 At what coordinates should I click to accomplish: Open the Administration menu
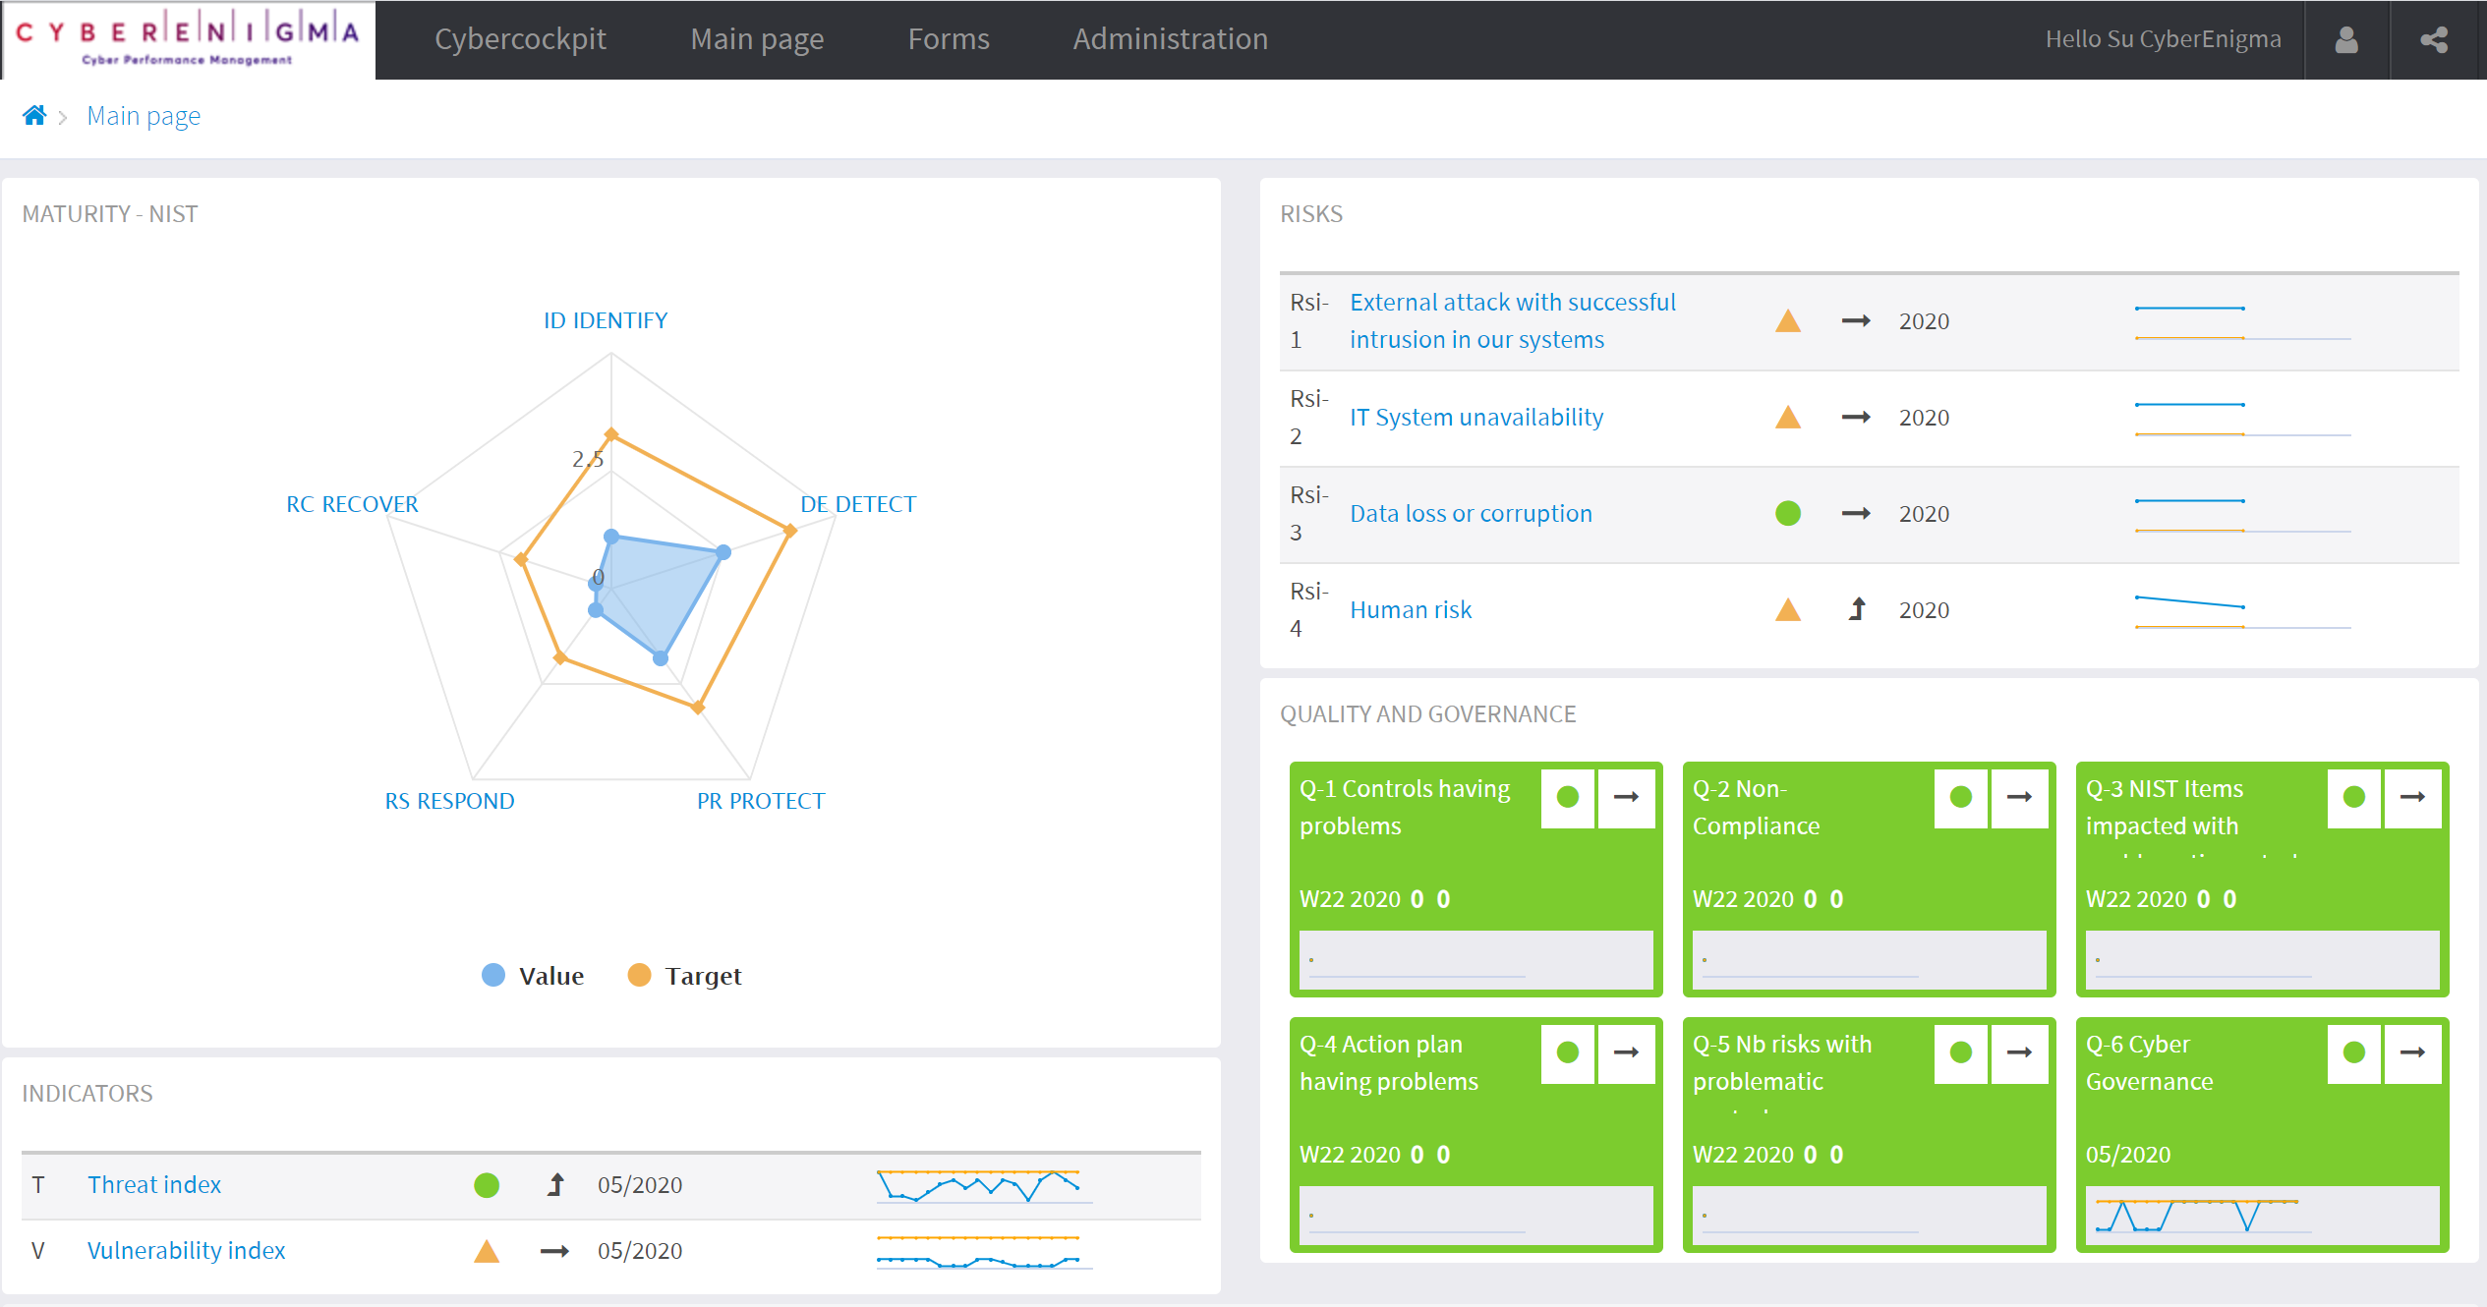[x=1170, y=39]
